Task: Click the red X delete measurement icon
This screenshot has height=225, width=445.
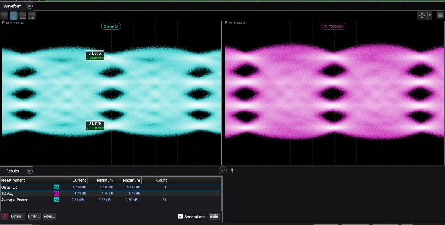Action: click(x=5, y=216)
